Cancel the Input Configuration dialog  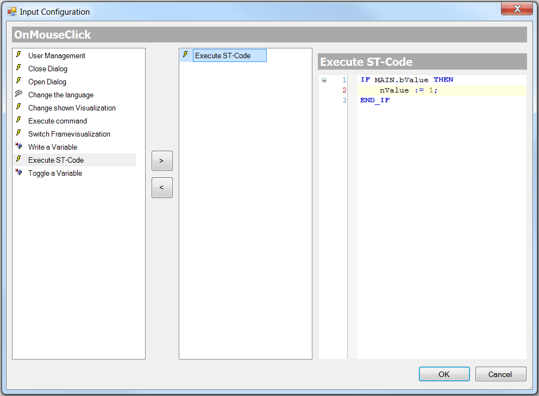coord(500,374)
